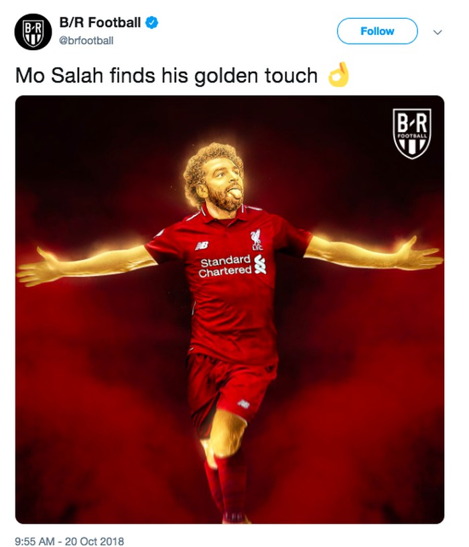Click the OK hand emoji

(x=338, y=74)
